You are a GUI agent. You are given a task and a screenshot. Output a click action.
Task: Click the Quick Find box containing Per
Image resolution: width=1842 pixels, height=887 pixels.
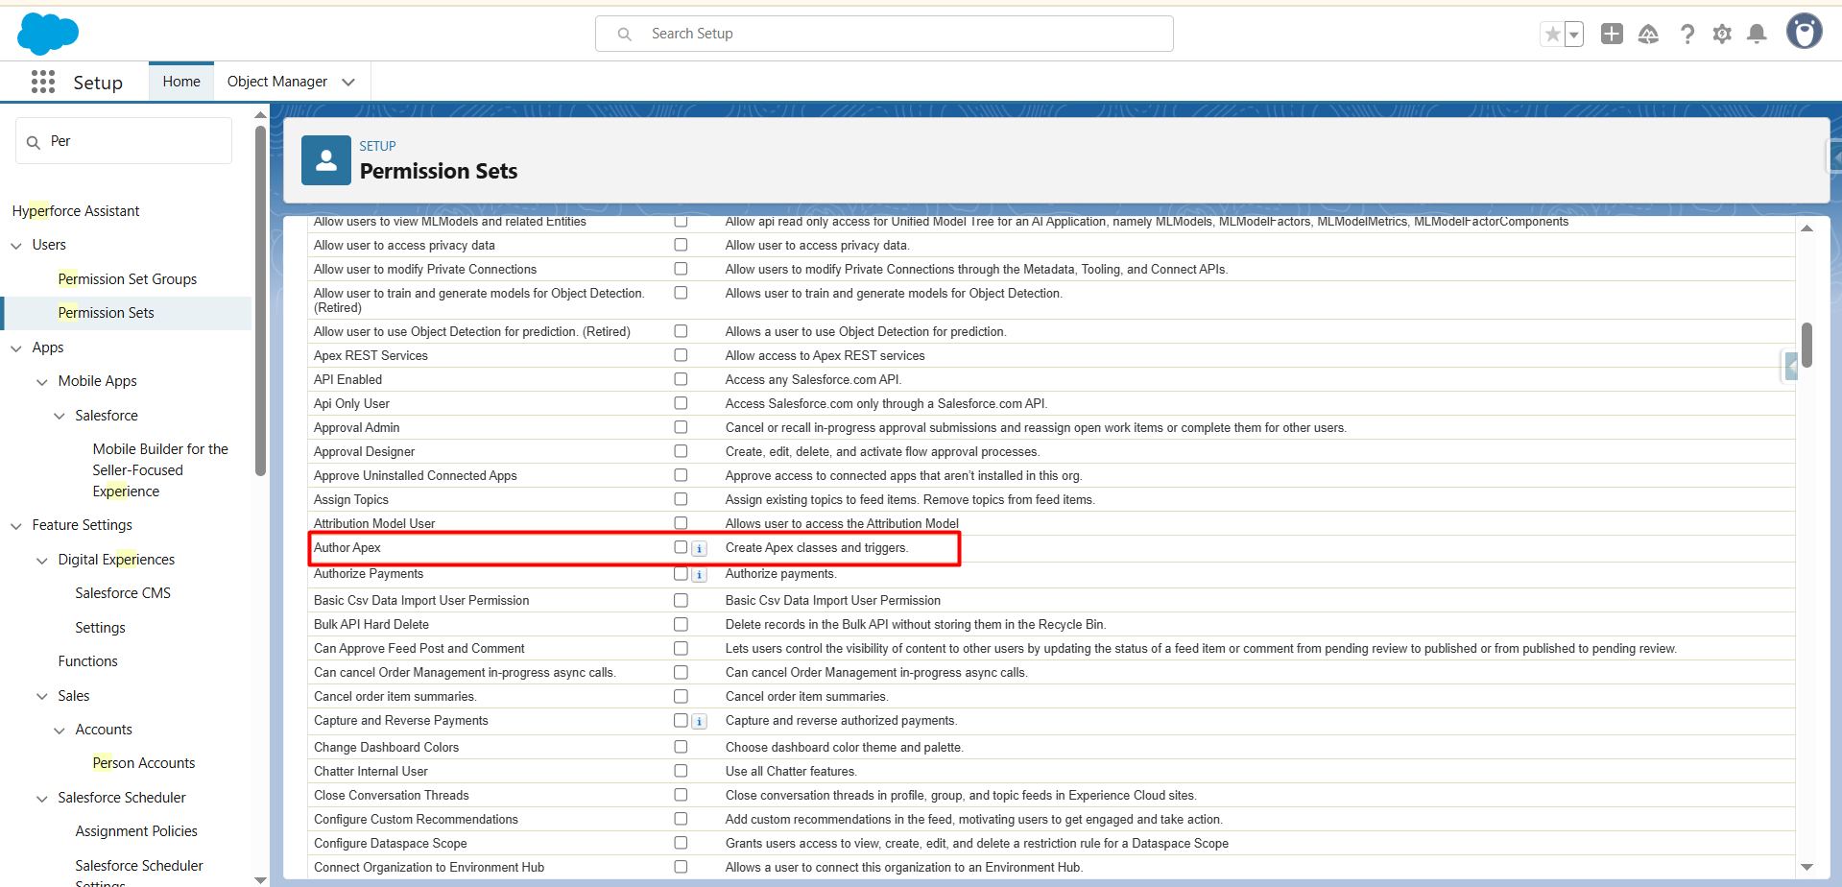(124, 141)
